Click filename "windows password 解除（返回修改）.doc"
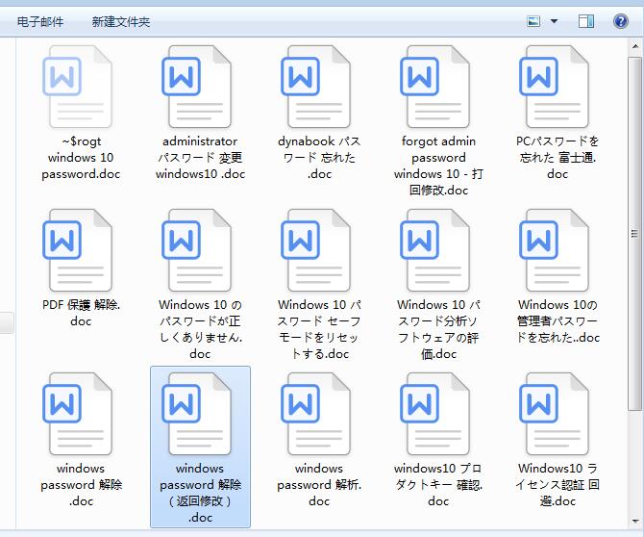The image size is (644, 537). [x=201, y=493]
